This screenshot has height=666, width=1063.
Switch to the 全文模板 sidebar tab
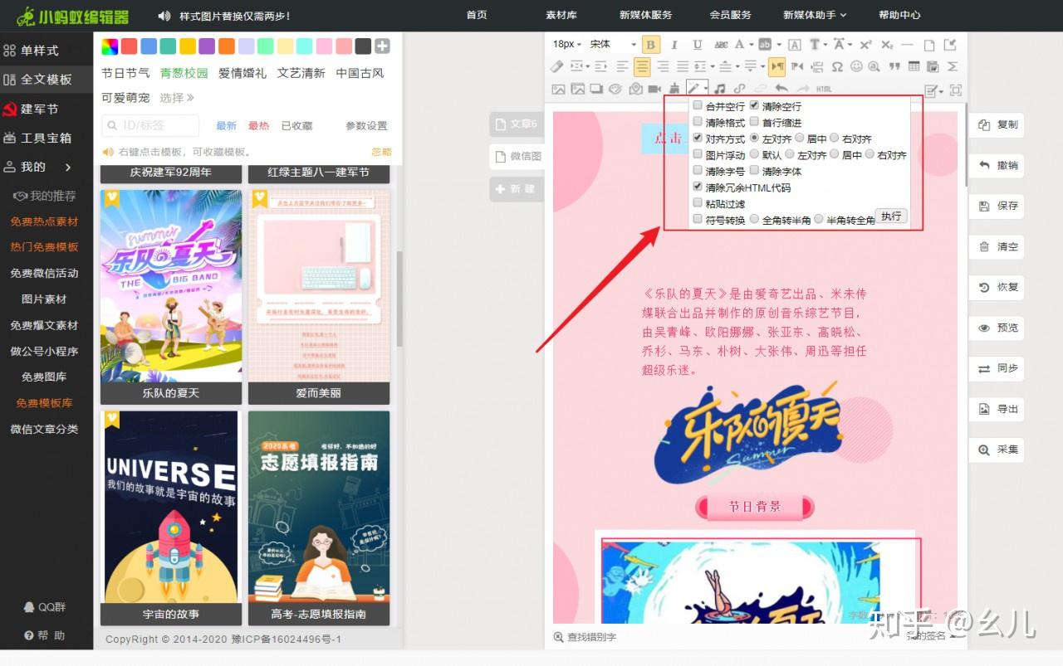(47, 80)
